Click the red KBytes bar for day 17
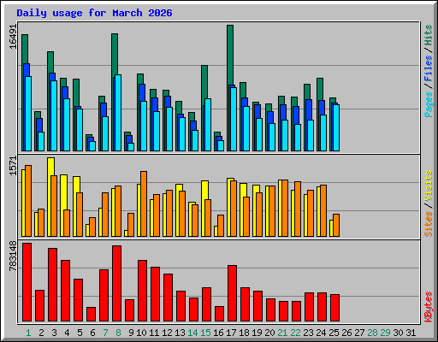 [232, 293]
